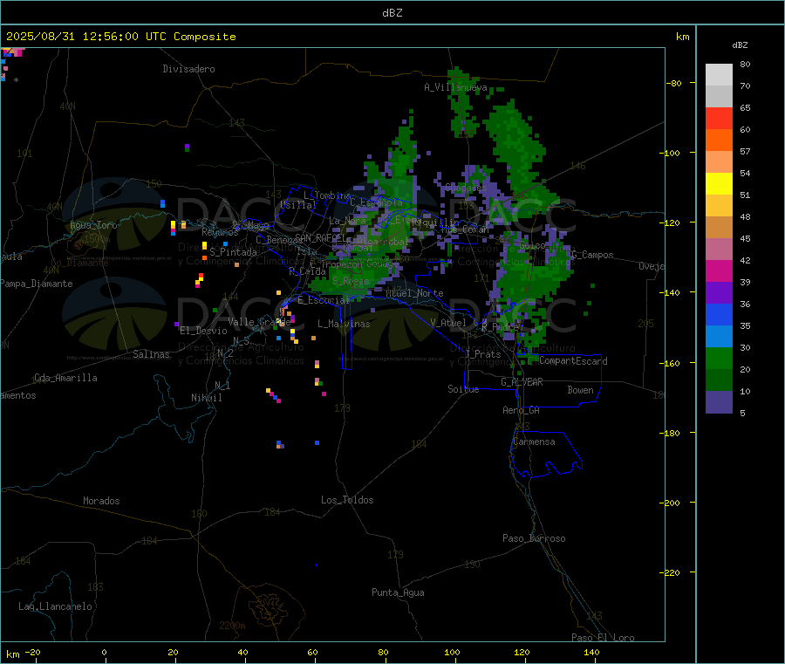Image resolution: width=785 pixels, height=664 pixels.
Task: Click the Nihuil location label
Action: point(206,398)
